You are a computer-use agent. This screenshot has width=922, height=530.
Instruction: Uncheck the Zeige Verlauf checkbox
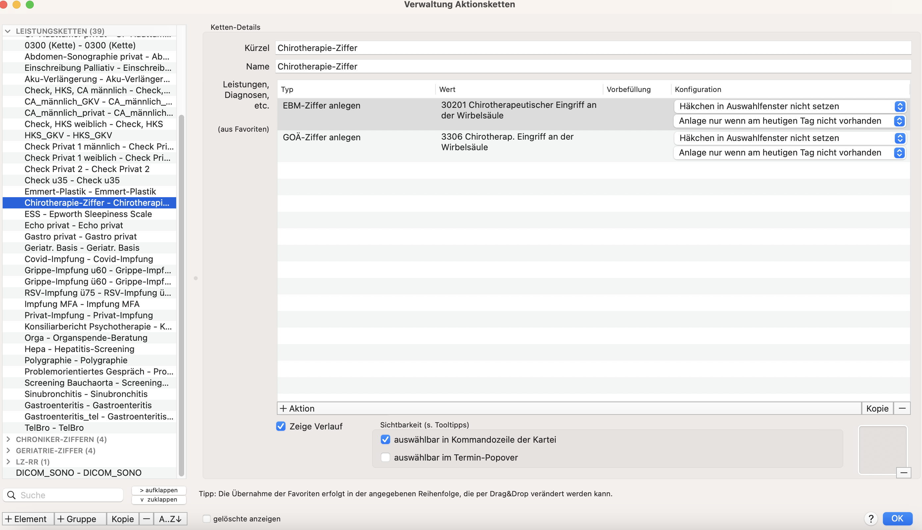281,426
